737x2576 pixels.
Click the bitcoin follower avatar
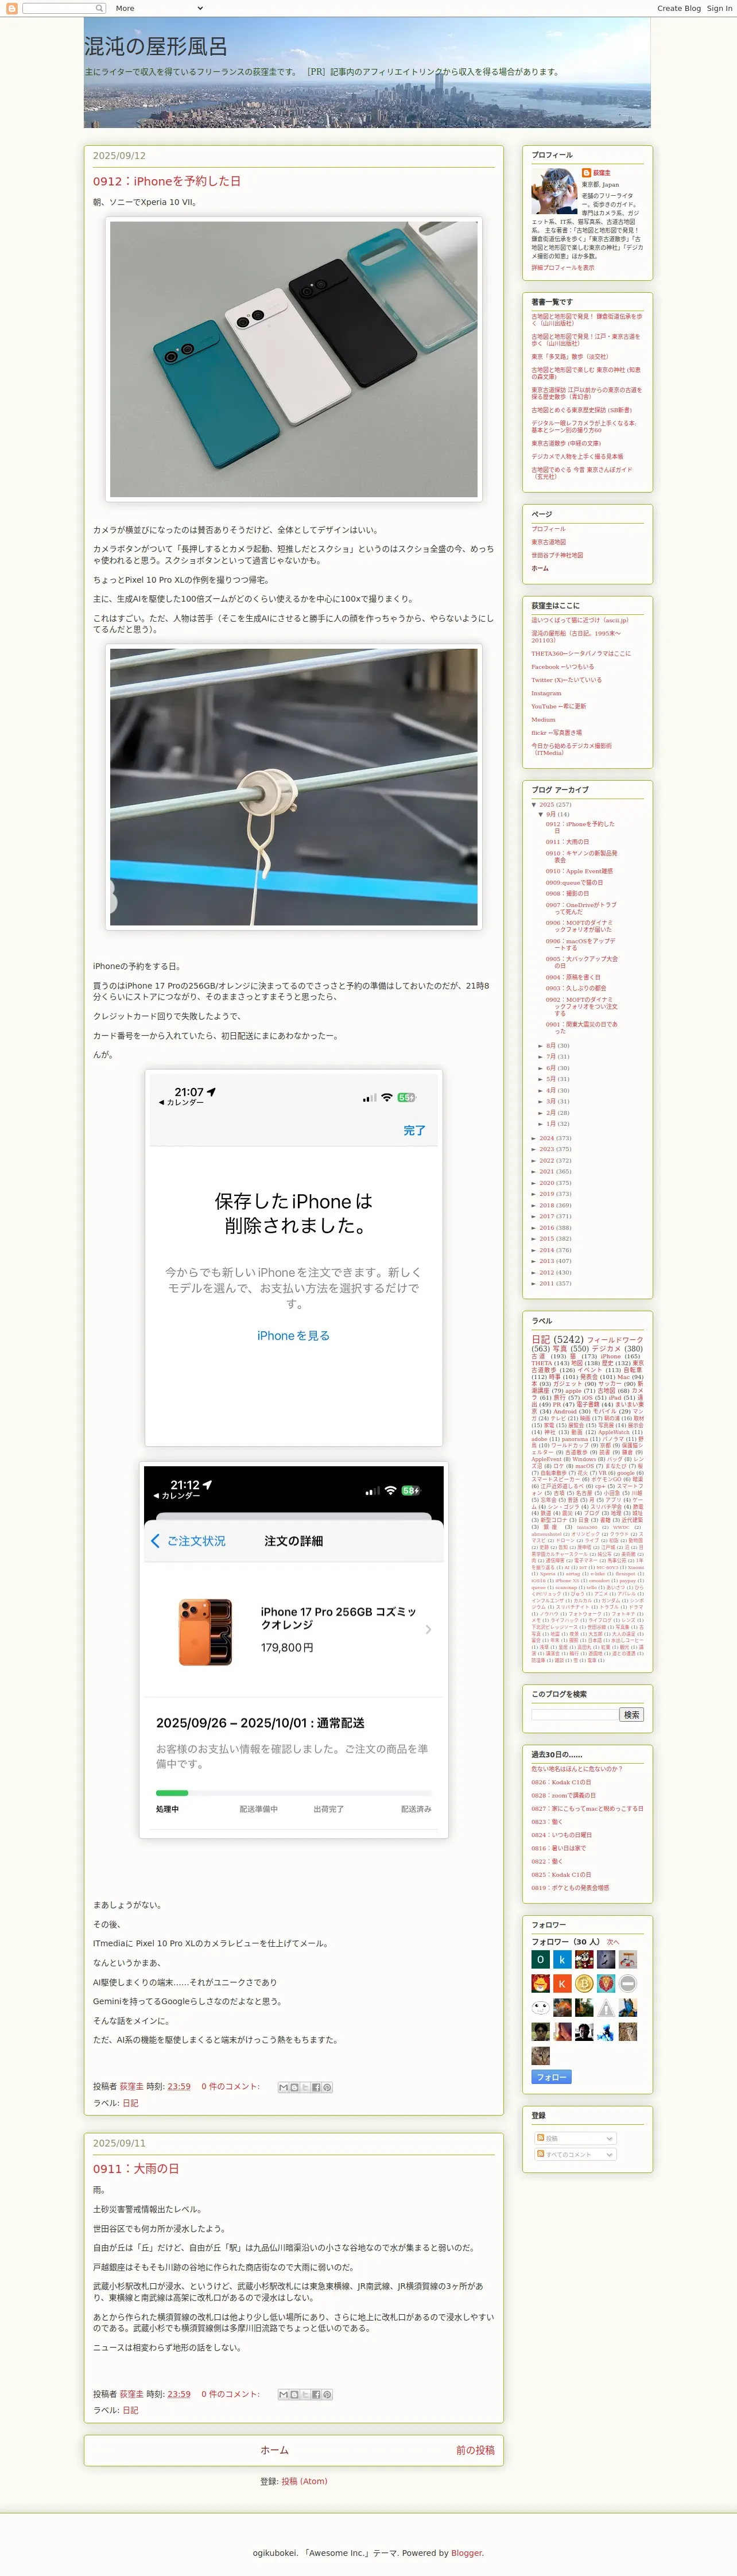(x=584, y=1983)
